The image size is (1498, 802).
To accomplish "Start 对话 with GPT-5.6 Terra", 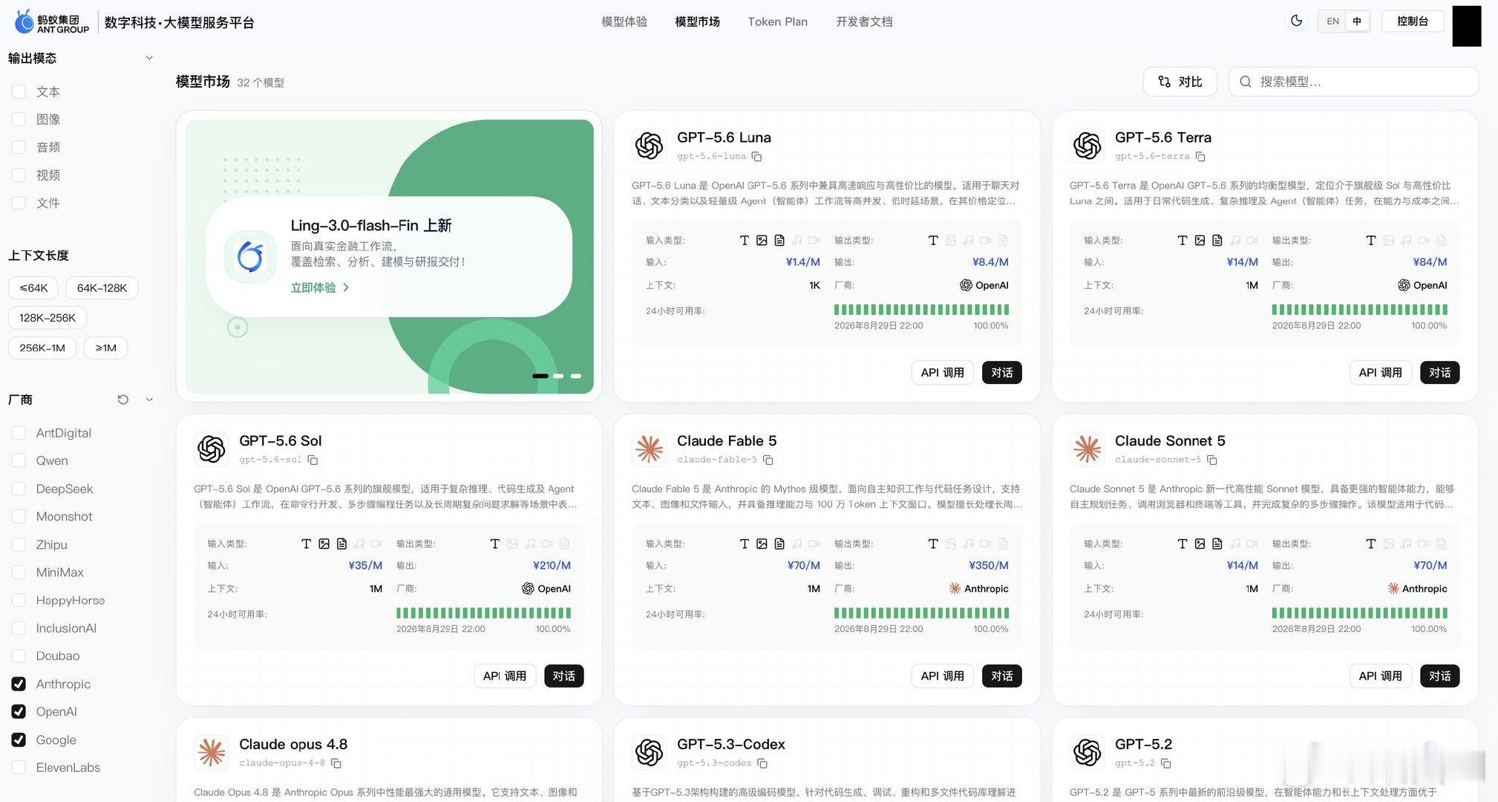I will (x=1439, y=373).
